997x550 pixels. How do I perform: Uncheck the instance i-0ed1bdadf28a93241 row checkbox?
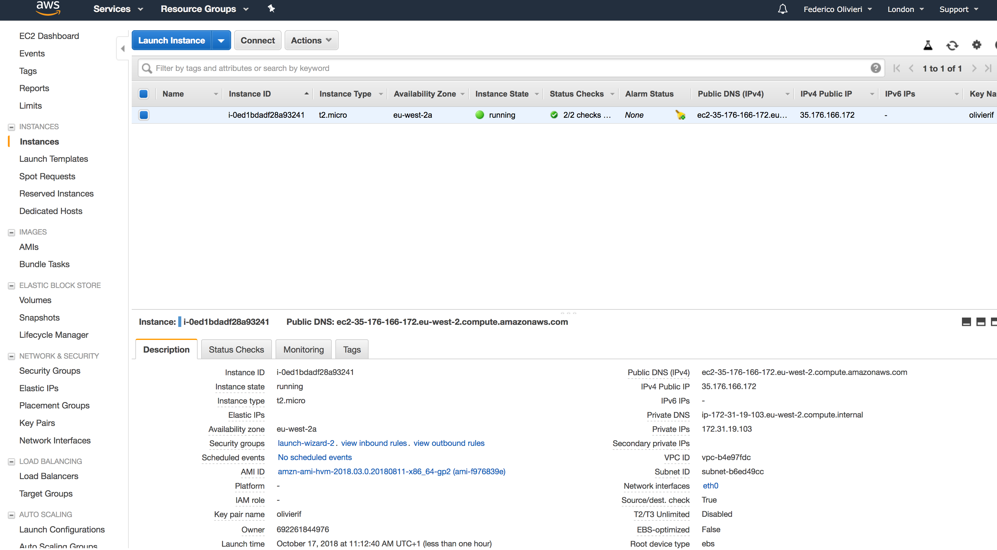[144, 115]
